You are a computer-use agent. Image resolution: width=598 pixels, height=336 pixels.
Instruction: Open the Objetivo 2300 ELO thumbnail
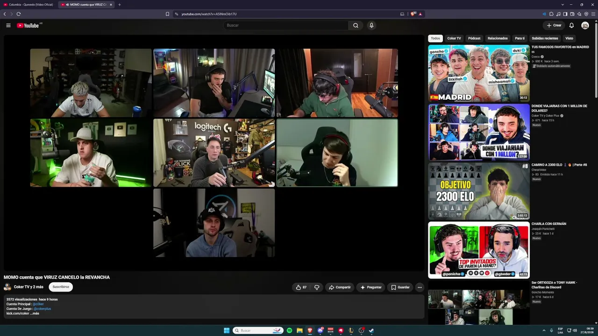[x=479, y=191]
